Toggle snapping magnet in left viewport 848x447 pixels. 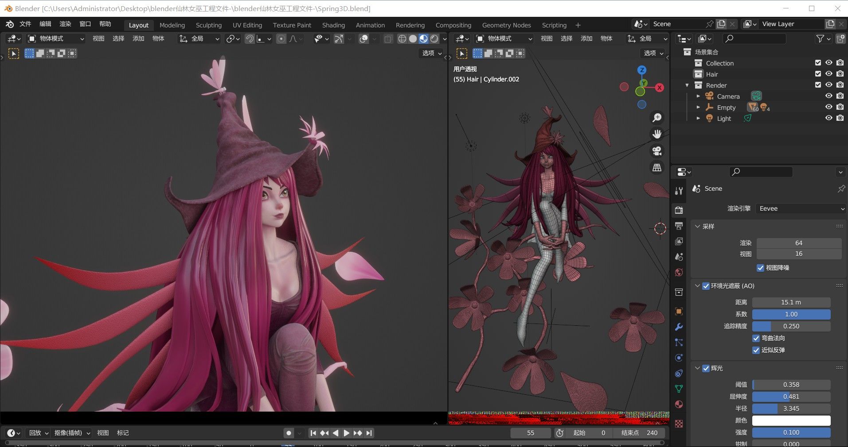point(250,39)
